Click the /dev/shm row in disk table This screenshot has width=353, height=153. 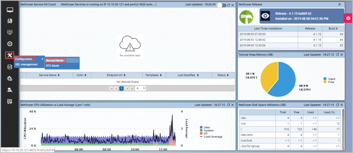[x=290, y=135]
